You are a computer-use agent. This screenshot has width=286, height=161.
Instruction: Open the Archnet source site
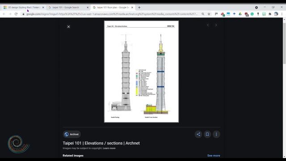point(71,134)
